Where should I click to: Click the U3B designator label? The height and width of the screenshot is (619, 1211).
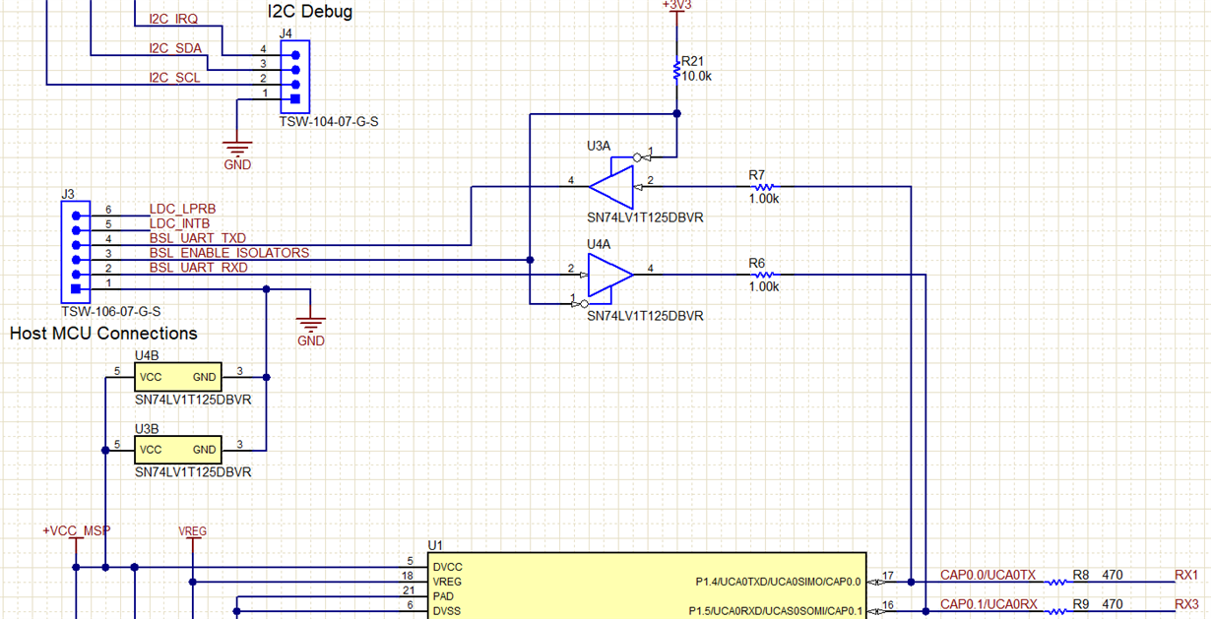point(147,427)
